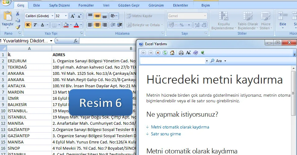Print the help topic using printer icon
Screen dimensions: 297x155
(x=181, y=53)
